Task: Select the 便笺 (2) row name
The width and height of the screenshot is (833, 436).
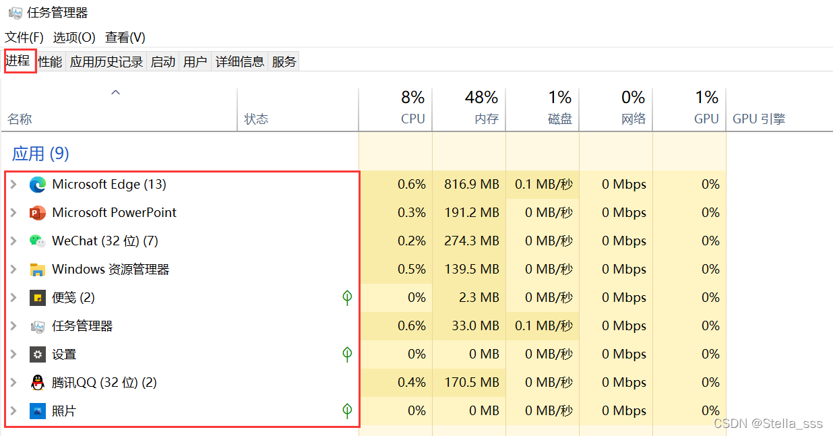Action: pyautogui.click(x=73, y=298)
